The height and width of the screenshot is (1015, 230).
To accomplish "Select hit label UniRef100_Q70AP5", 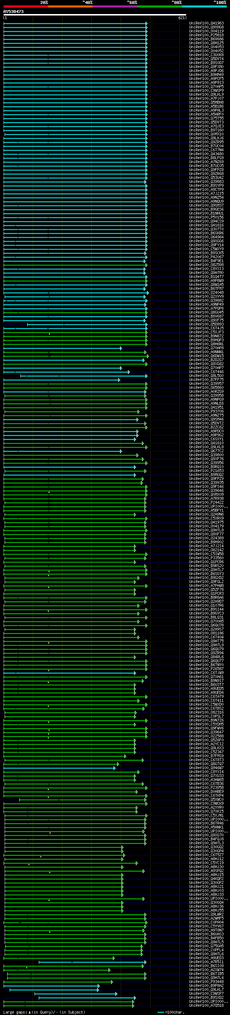I will (x=206, y=87).
